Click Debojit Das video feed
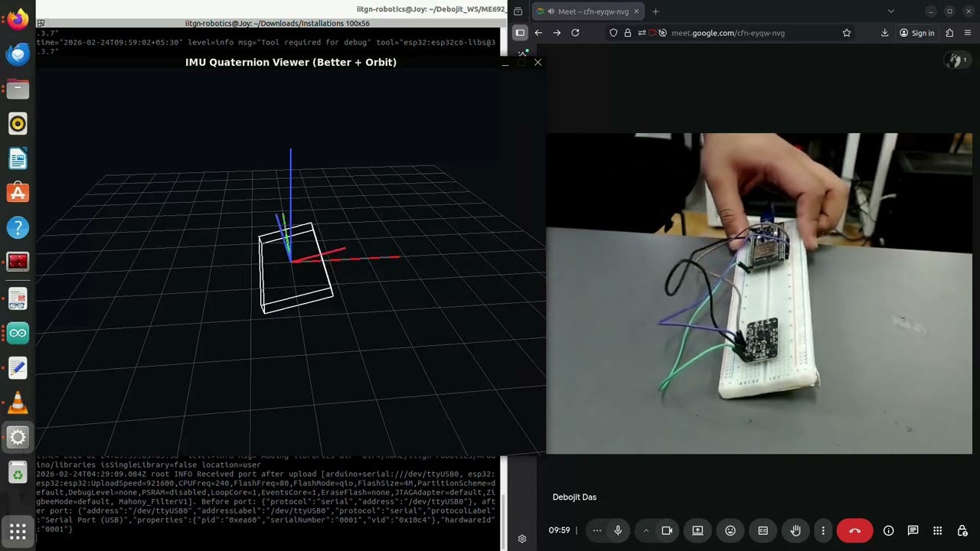The width and height of the screenshot is (980, 551). 759,294
